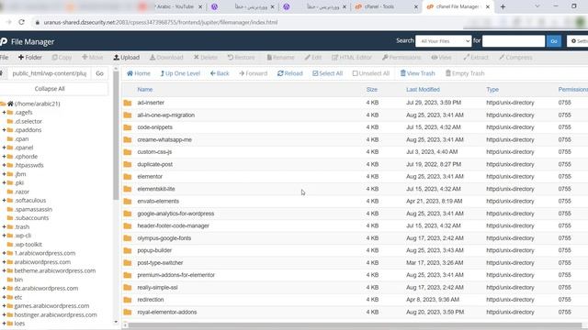Screen dimensions: 588x330
Task: Click the all-in-one-wp-migration folder name
Action: 165,115
